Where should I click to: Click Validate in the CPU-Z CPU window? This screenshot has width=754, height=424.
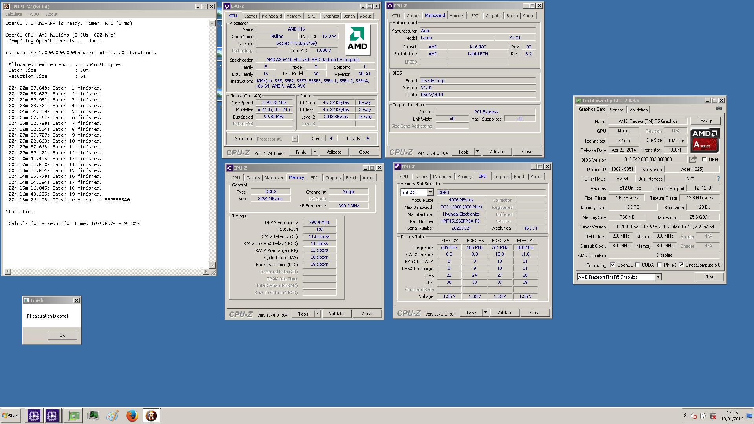coord(334,152)
